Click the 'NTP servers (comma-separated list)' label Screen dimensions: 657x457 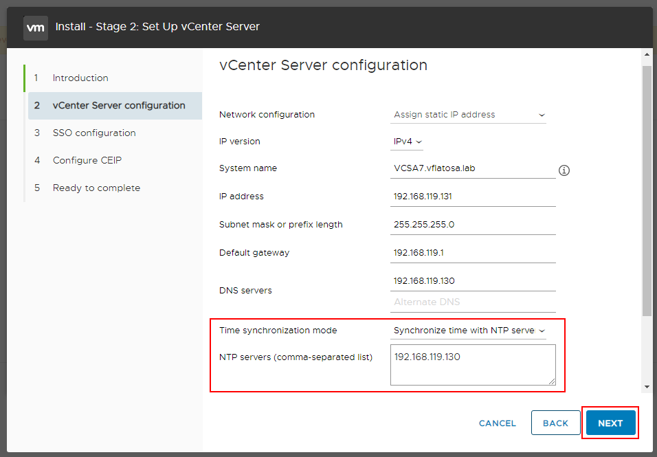pyautogui.click(x=296, y=357)
